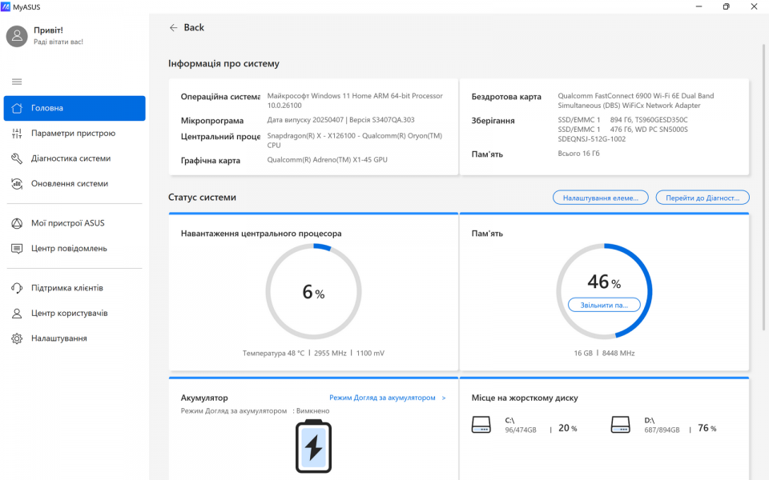
Task: Click the Підтримка клієнтів headset icon
Action: pyautogui.click(x=17, y=288)
